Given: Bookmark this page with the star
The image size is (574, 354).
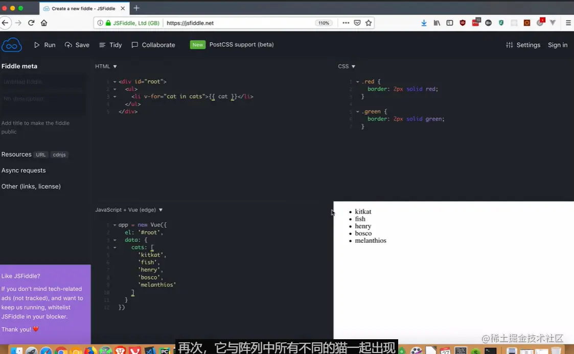Looking at the screenshot, I should click(369, 22).
